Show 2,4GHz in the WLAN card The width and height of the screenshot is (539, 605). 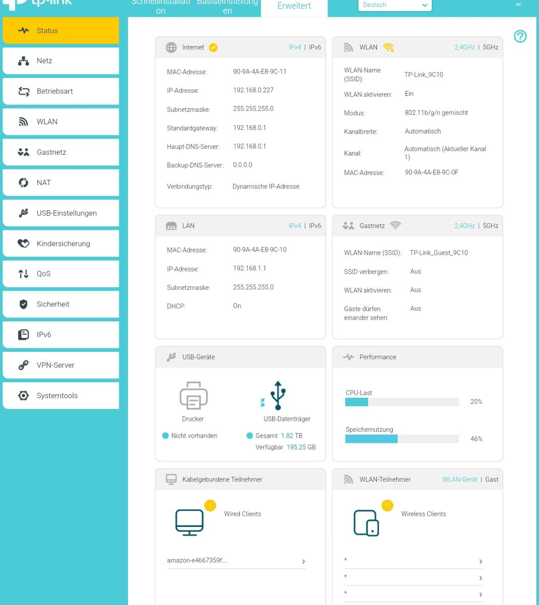[x=464, y=47]
